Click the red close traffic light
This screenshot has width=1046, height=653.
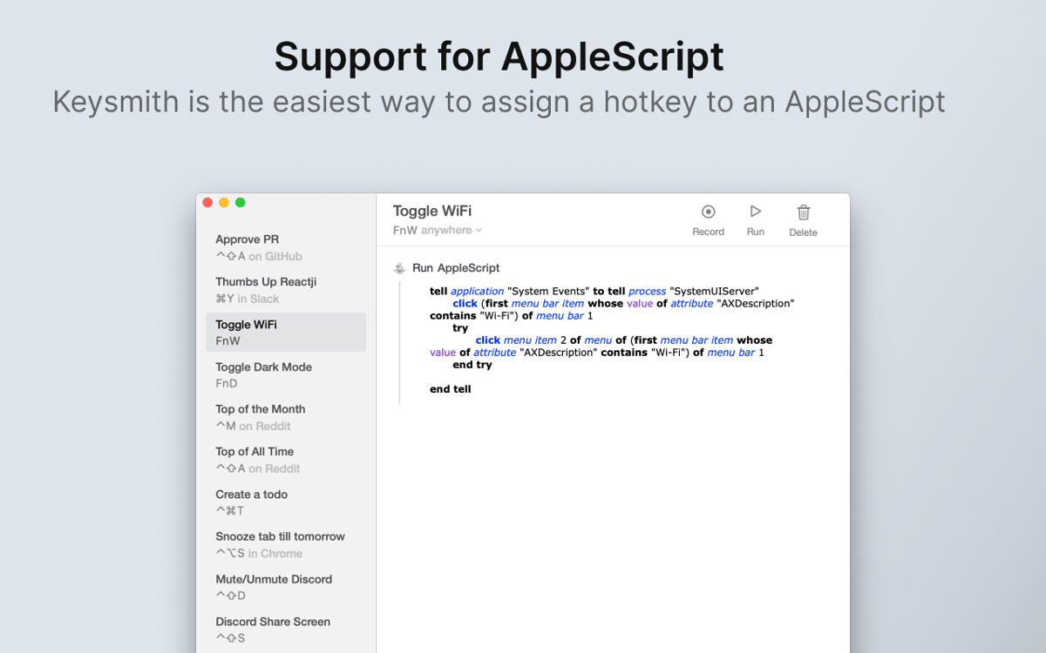207,202
